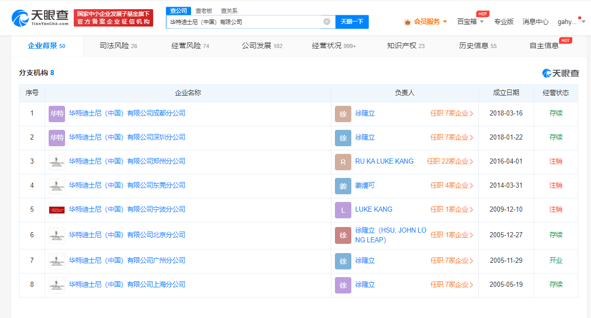Screen dimensions: 591x318
Task: Click the company logo for 广州分公司
Action: pyautogui.click(x=57, y=261)
